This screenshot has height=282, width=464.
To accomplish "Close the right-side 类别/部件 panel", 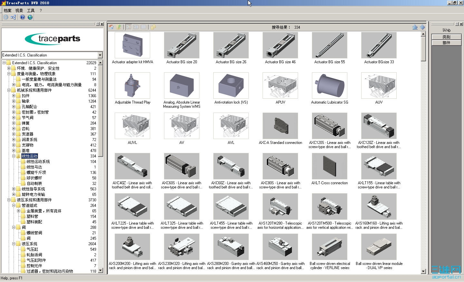I will click(x=461, y=24).
